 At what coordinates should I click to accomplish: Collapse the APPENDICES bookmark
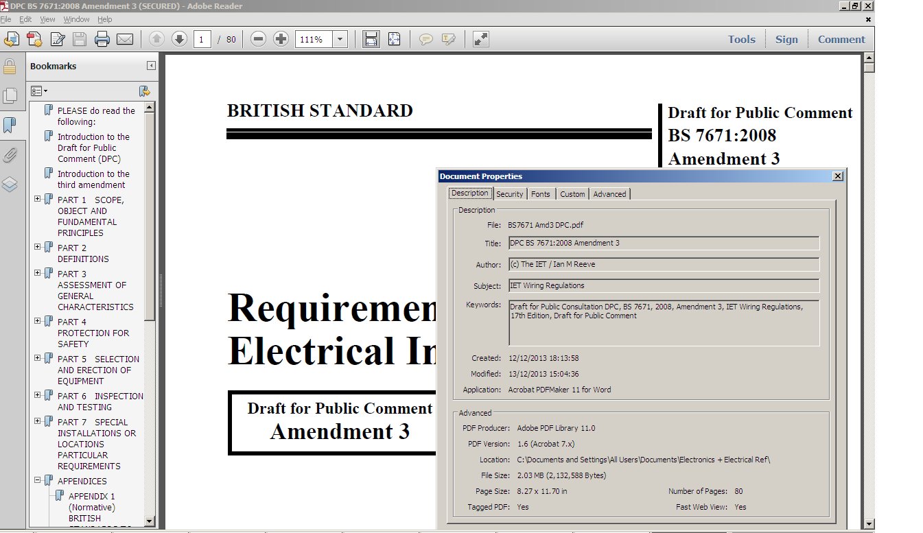click(x=38, y=481)
